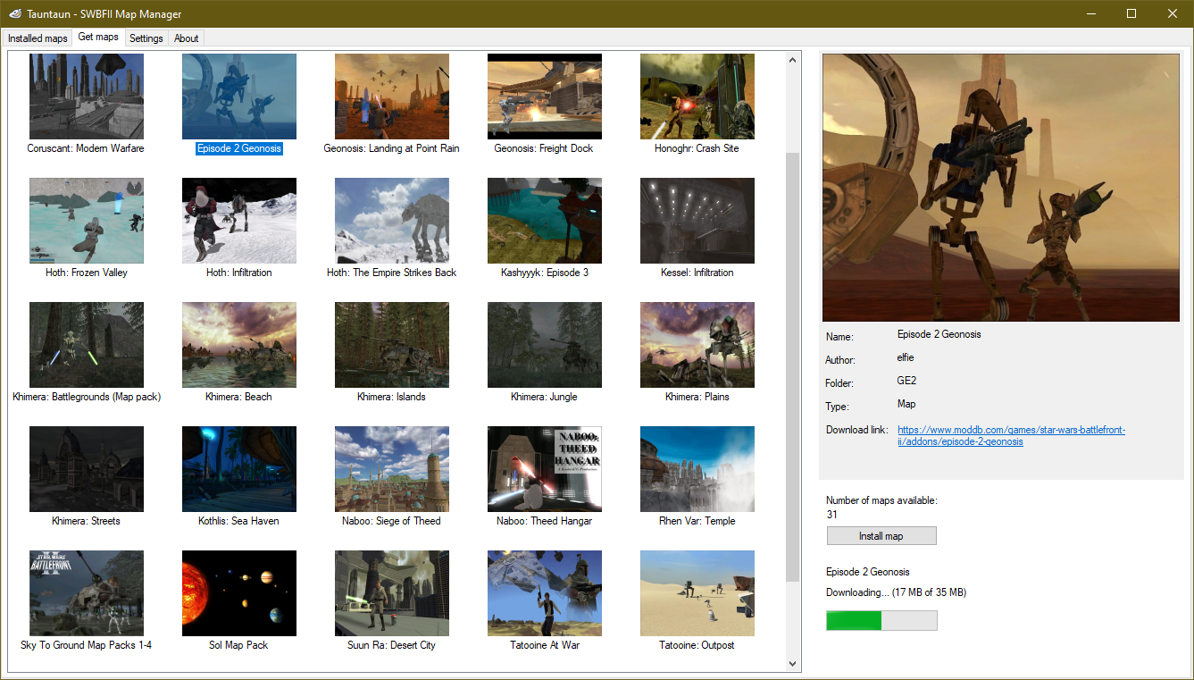Viewport: 1194px width, 680px height.
Task: View the About tab
Action: coord(186,38)
